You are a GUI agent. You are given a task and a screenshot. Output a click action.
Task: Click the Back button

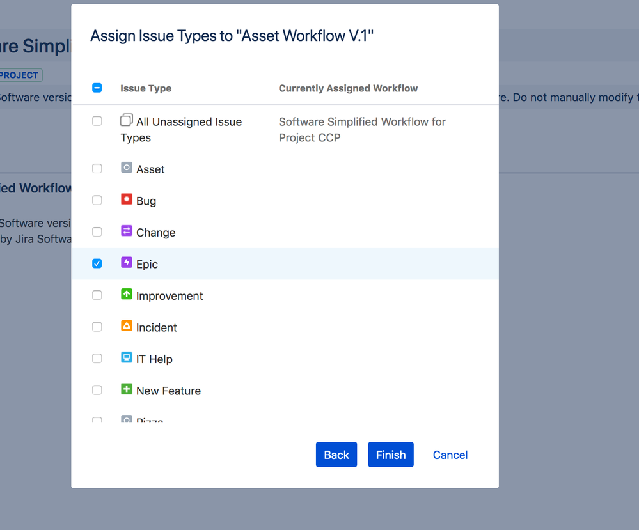pyautogui.click(x=336, y=455)
